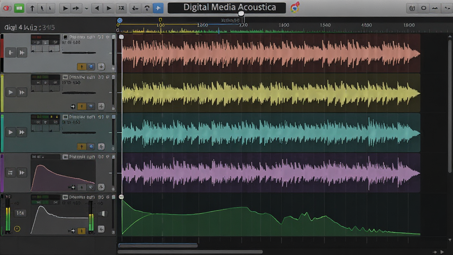Screen dimensions: 453x255
Task: Click the yellow button on the teal track
Action: click(81, 147)
